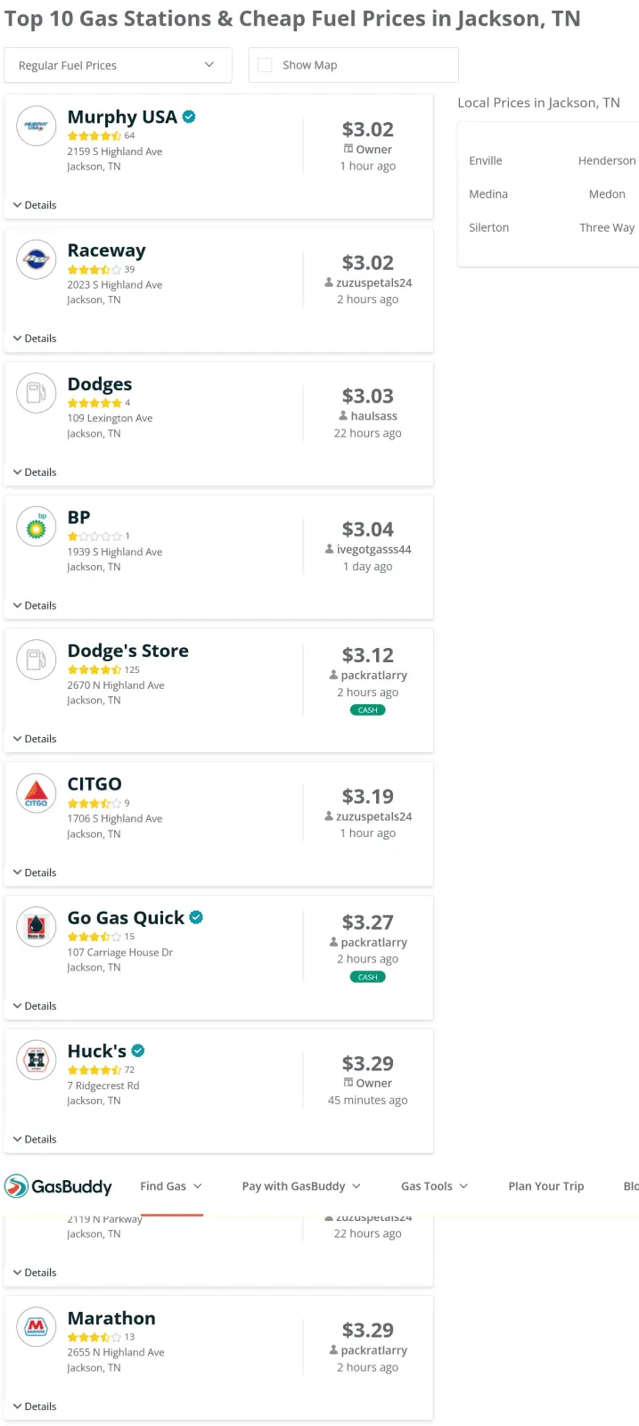
Task: Open the Find Gas menu
Action: [171, 1186]
